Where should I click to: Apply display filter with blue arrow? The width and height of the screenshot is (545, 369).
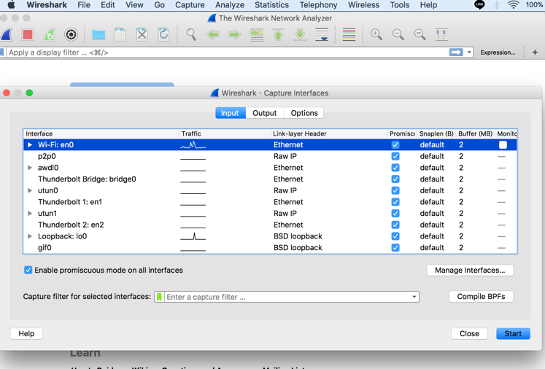(x=456, y=53)
